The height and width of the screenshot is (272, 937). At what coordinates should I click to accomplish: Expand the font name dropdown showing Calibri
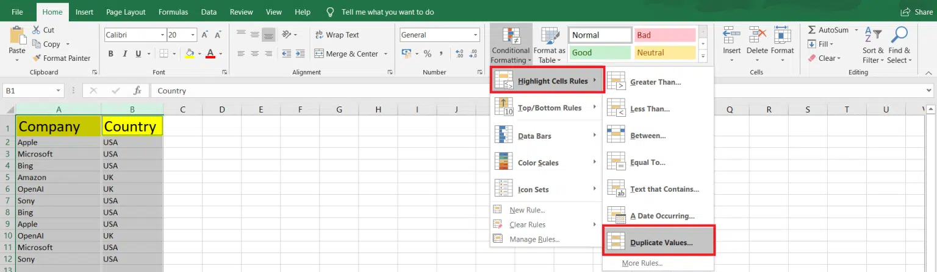[162, 35]
